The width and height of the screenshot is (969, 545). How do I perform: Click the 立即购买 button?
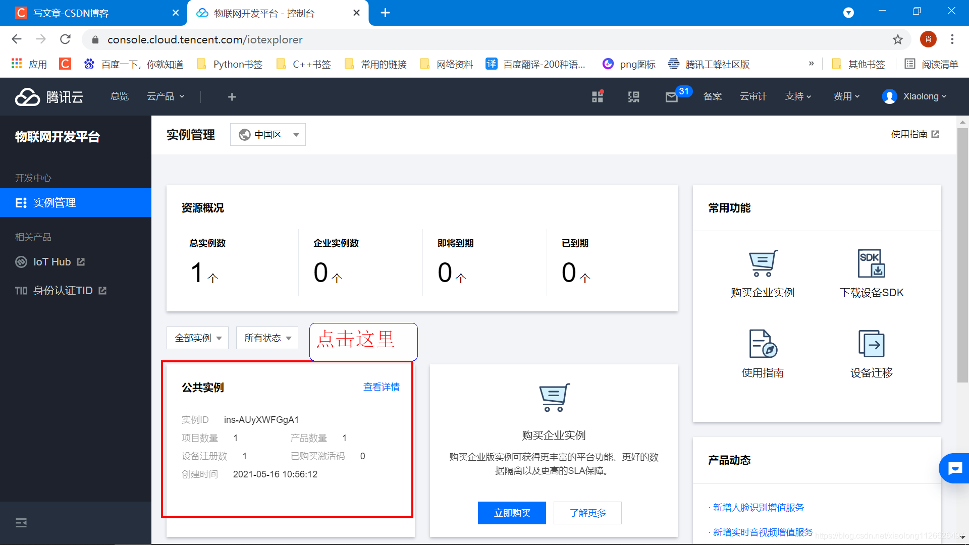(x=512, y=513)
